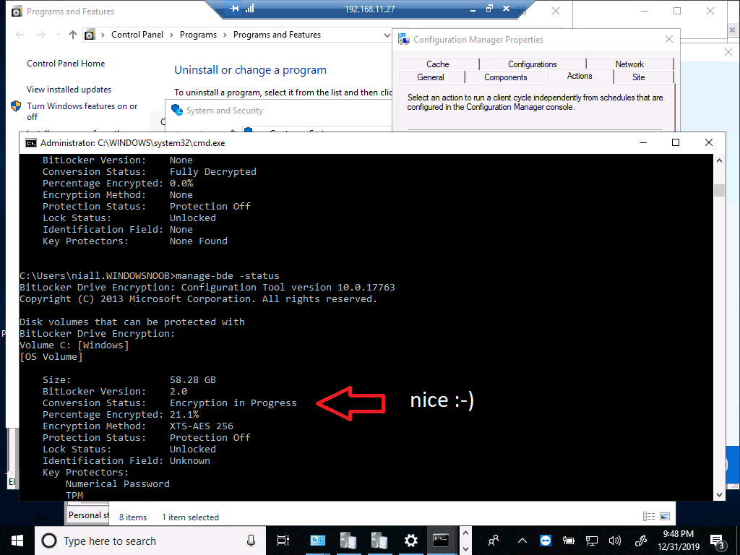Switch to details view in Explorer status bar

click(649, 516)
